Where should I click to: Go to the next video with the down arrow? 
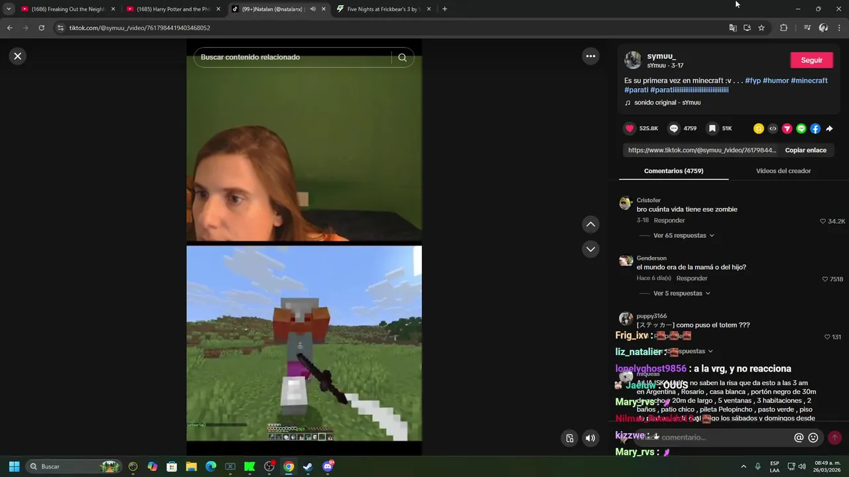pos(590,249)
